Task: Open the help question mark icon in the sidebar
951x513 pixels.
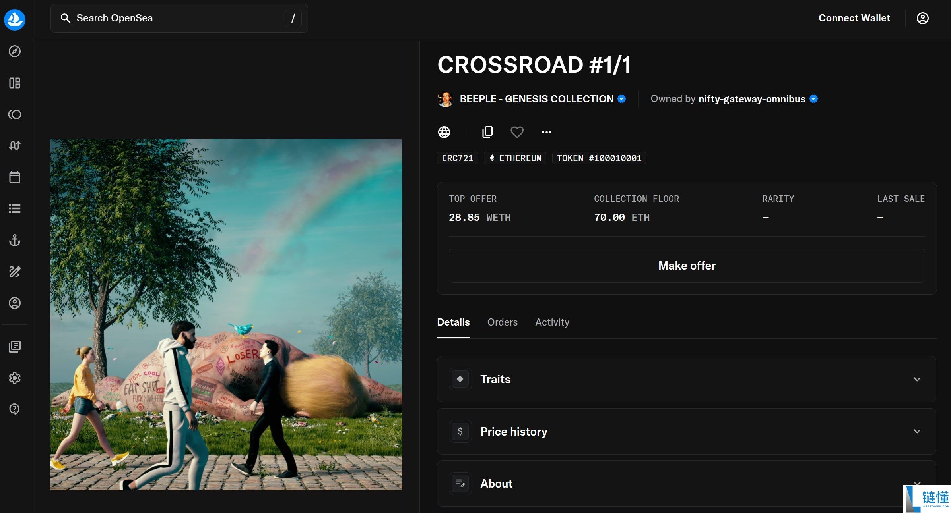Action: (15, 409)
